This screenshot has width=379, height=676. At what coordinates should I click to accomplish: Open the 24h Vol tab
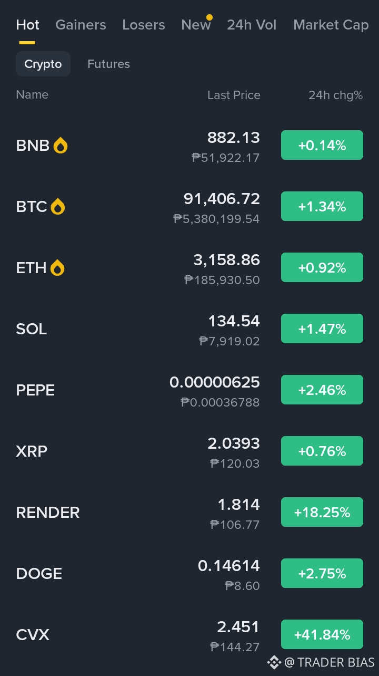tap(252, 25)
